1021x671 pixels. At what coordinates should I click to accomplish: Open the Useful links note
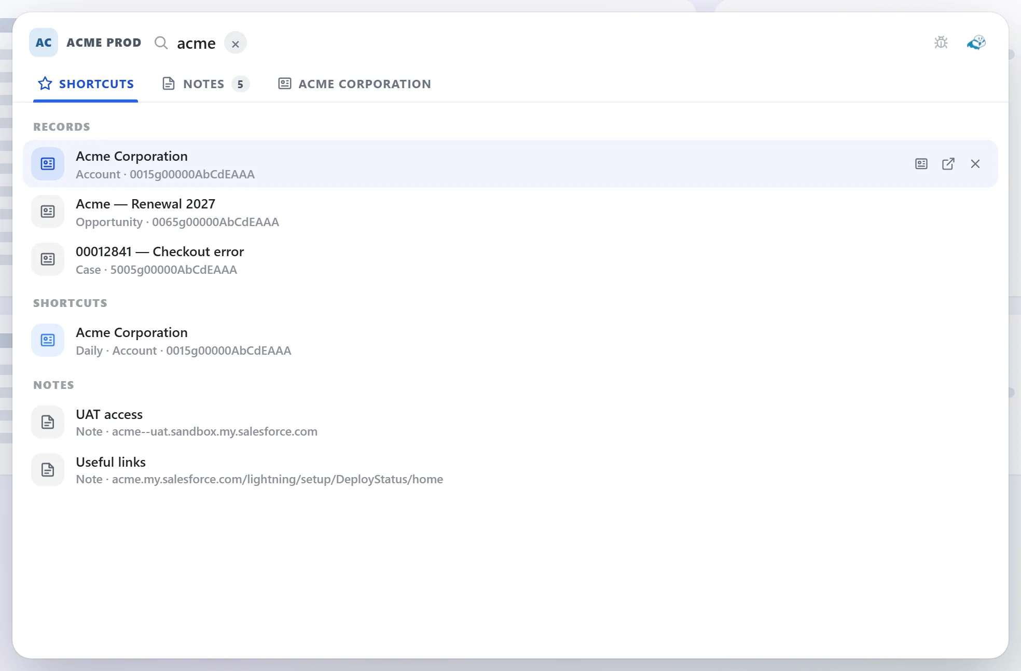coord(510,470)
